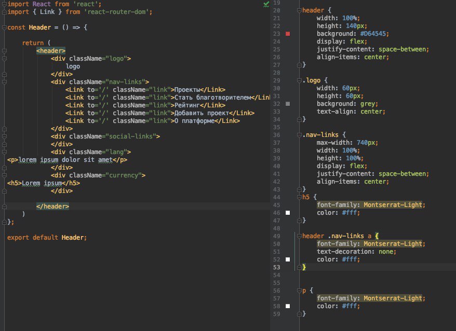Click the closing </header> tag

coord(52,206)
